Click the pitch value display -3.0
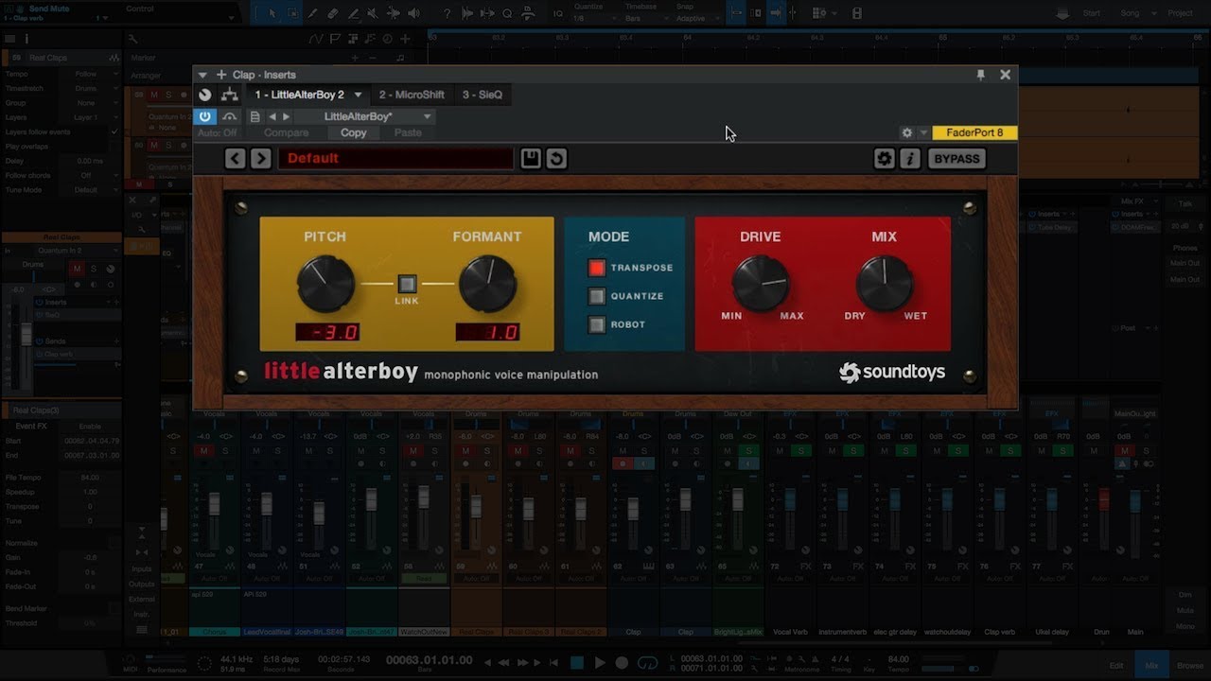 pos(326,333)
